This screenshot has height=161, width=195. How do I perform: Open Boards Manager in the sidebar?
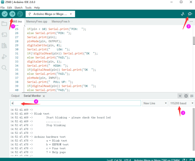(4, 35)
